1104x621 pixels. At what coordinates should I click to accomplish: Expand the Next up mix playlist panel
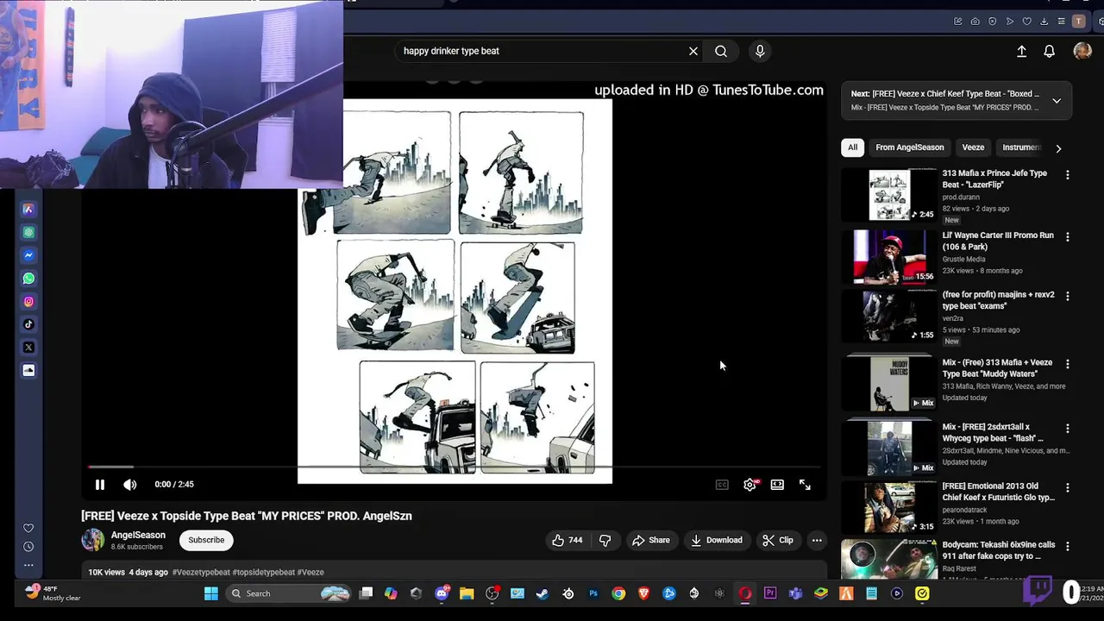click(x=1057, y=101)
